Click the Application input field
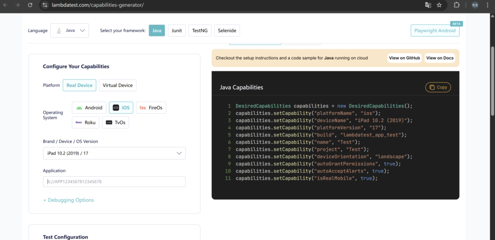This screenshot has height=240, width=495. tap(114, 182)
